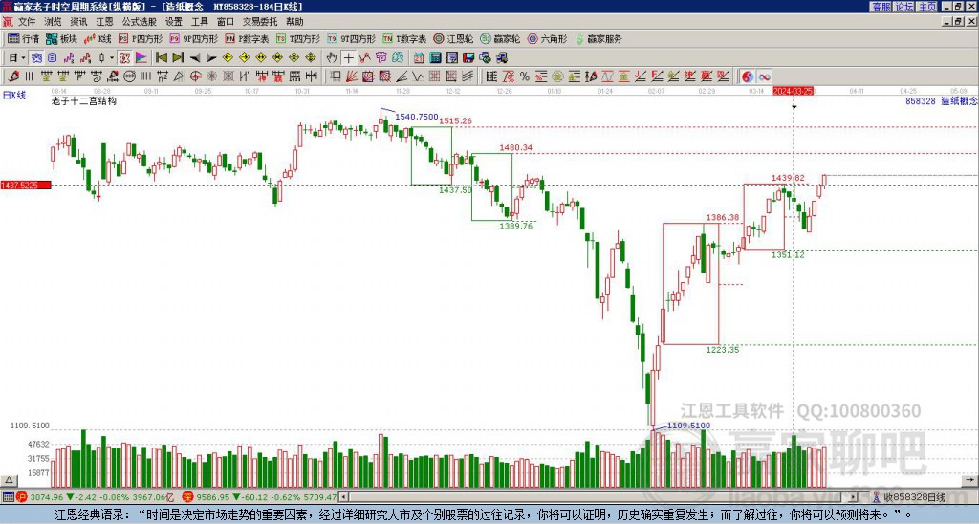Select the red pencil drawing tool
Viewport: 979px width, 524px height.
13,76
